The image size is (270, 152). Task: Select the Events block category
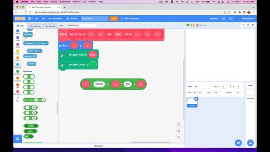[x=18, y=52]
